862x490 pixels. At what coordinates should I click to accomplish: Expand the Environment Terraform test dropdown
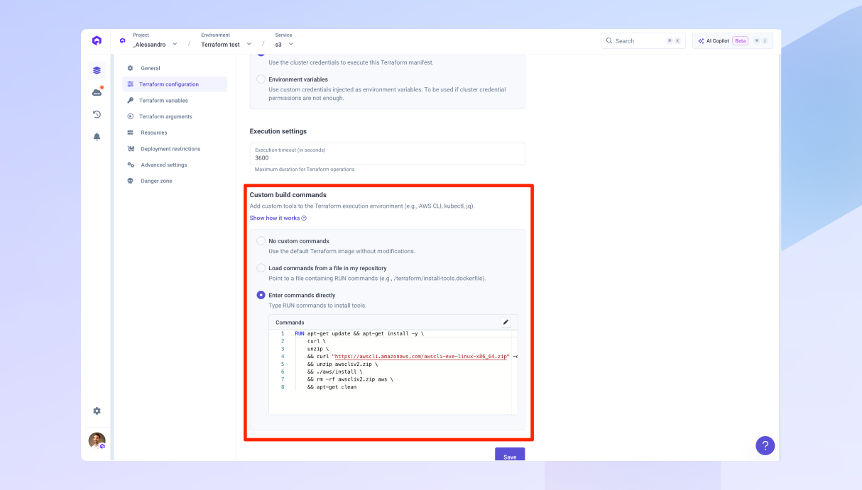[x=226, y=44]
